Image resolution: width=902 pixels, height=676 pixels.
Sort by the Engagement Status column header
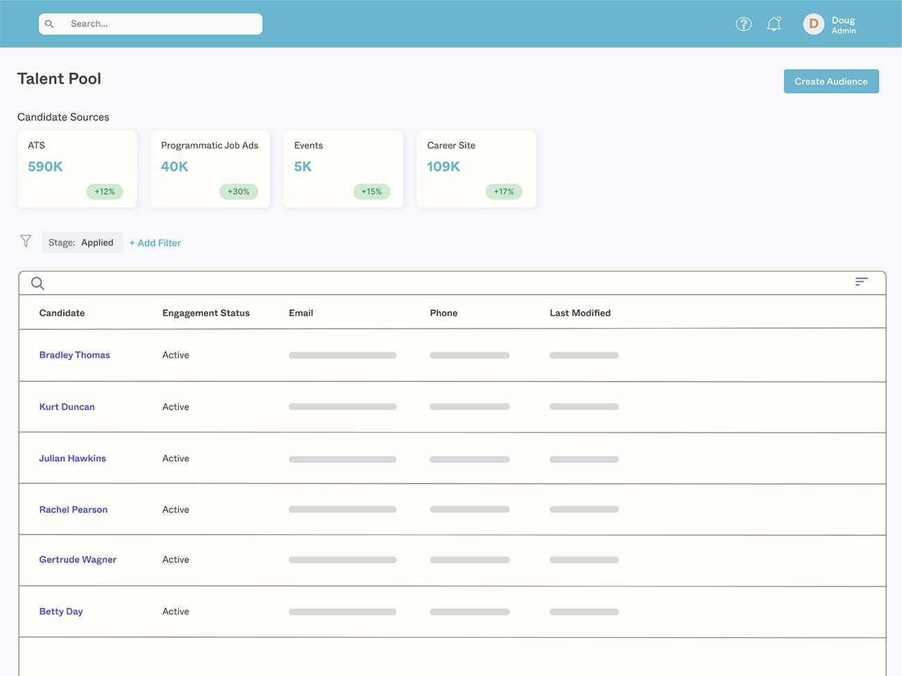(x=206, y=313)
